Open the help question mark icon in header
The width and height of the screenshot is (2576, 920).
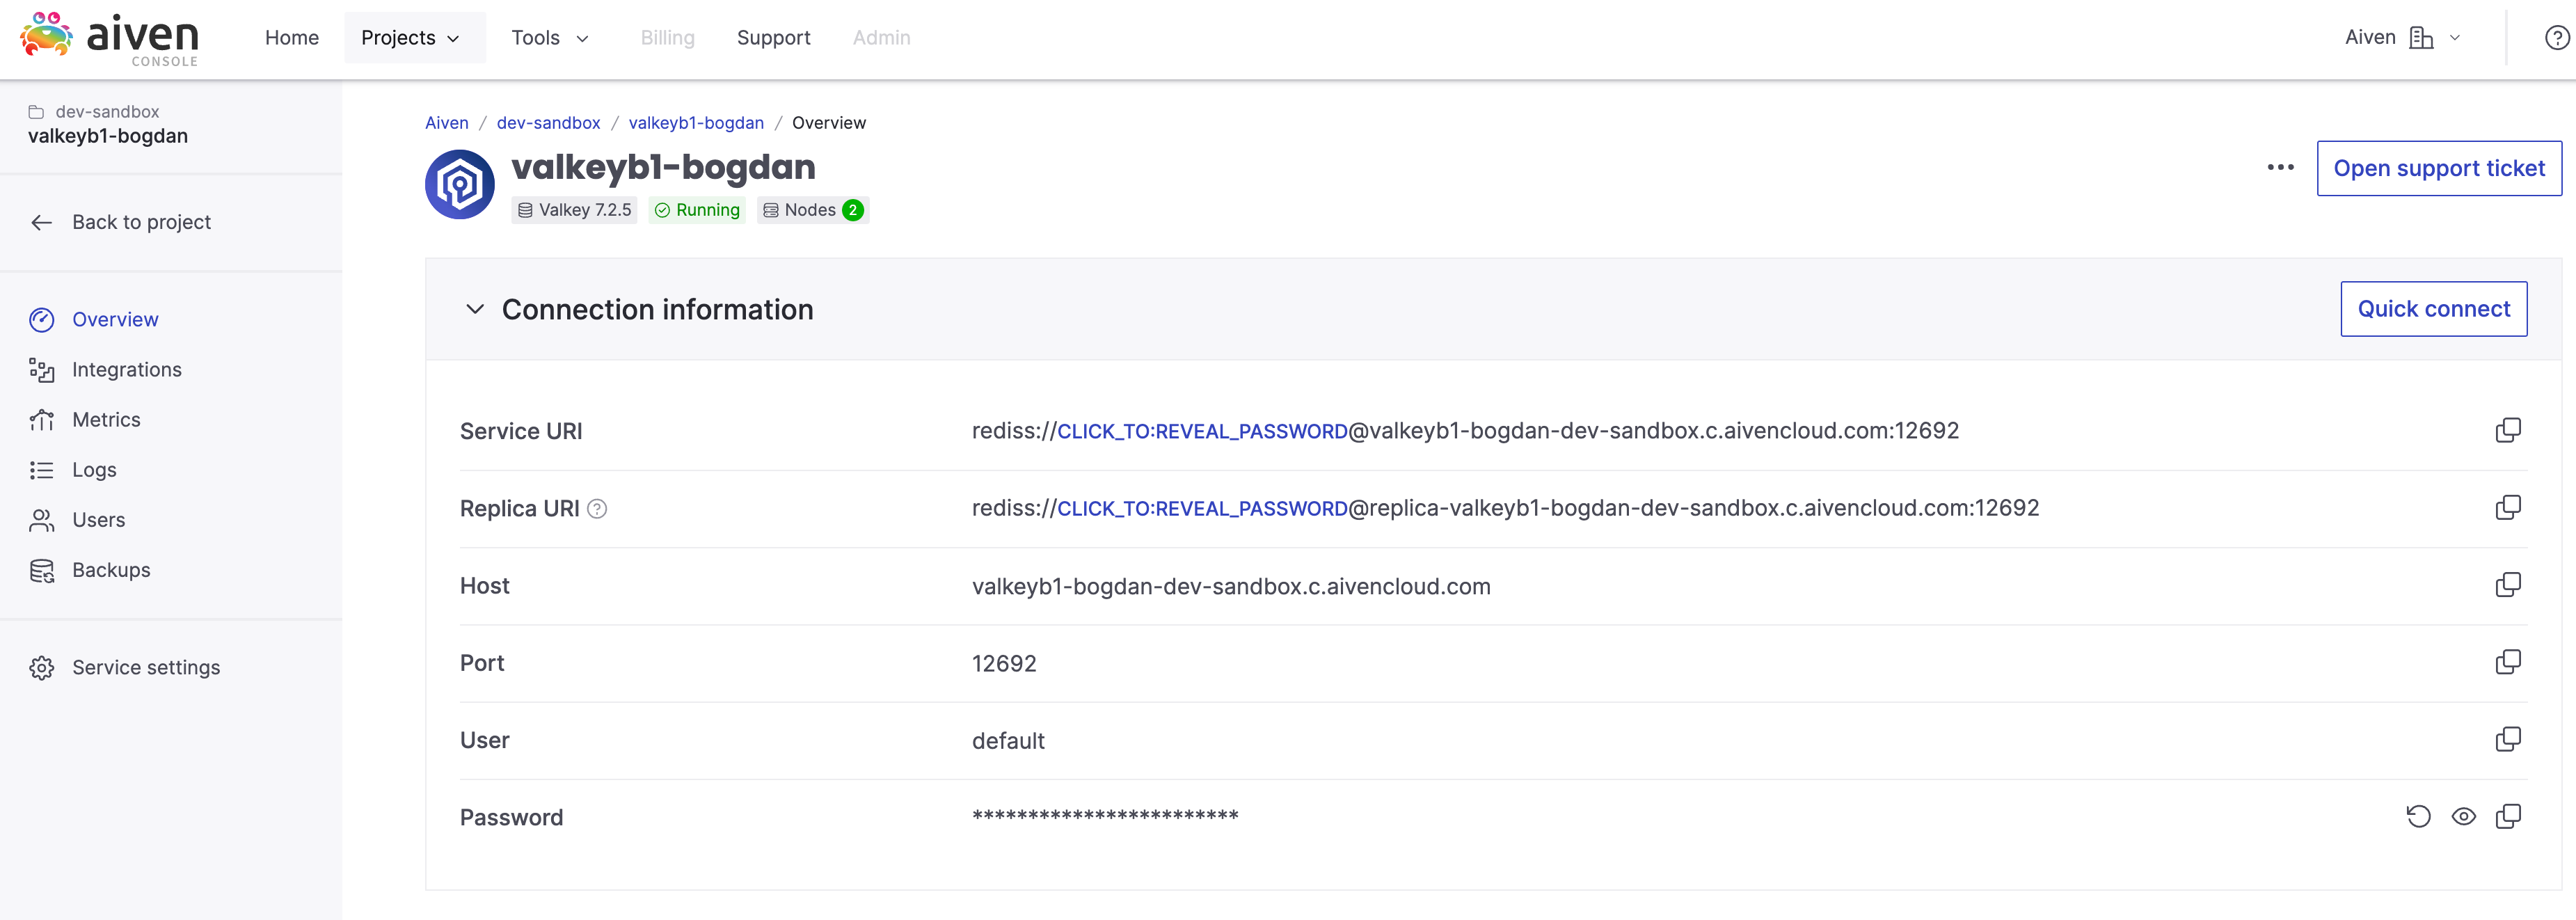point(2556,38)
